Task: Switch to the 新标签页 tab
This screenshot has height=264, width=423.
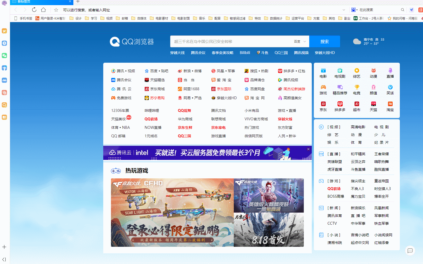Action: 36,2
